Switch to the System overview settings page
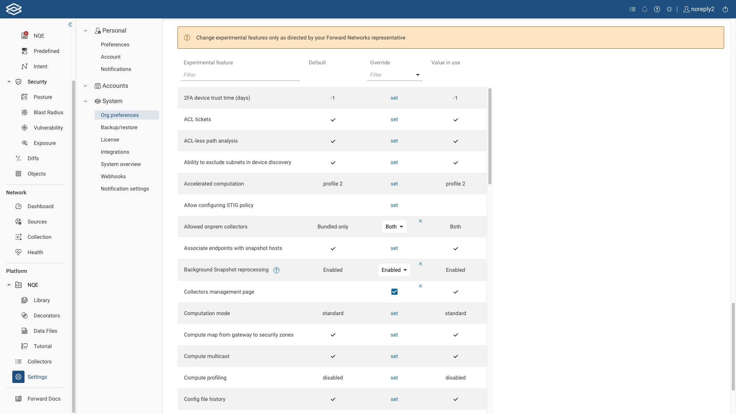 (x=121, y=164)
